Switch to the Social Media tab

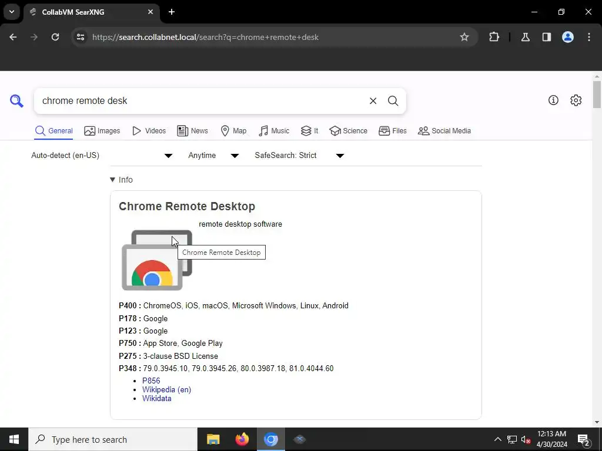444,131
